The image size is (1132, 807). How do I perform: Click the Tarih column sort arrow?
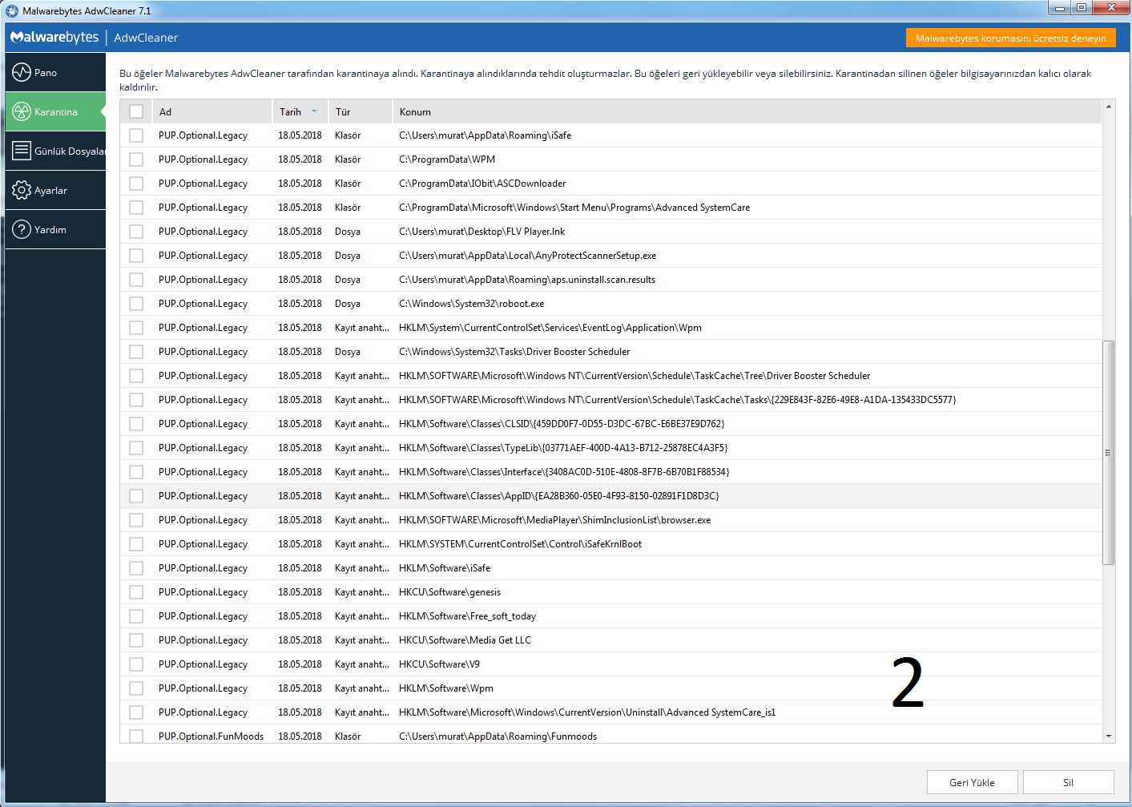[x=315, y=111]
